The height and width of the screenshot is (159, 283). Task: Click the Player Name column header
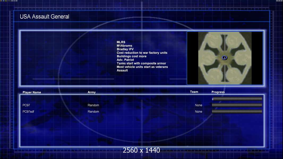(32, 92)
